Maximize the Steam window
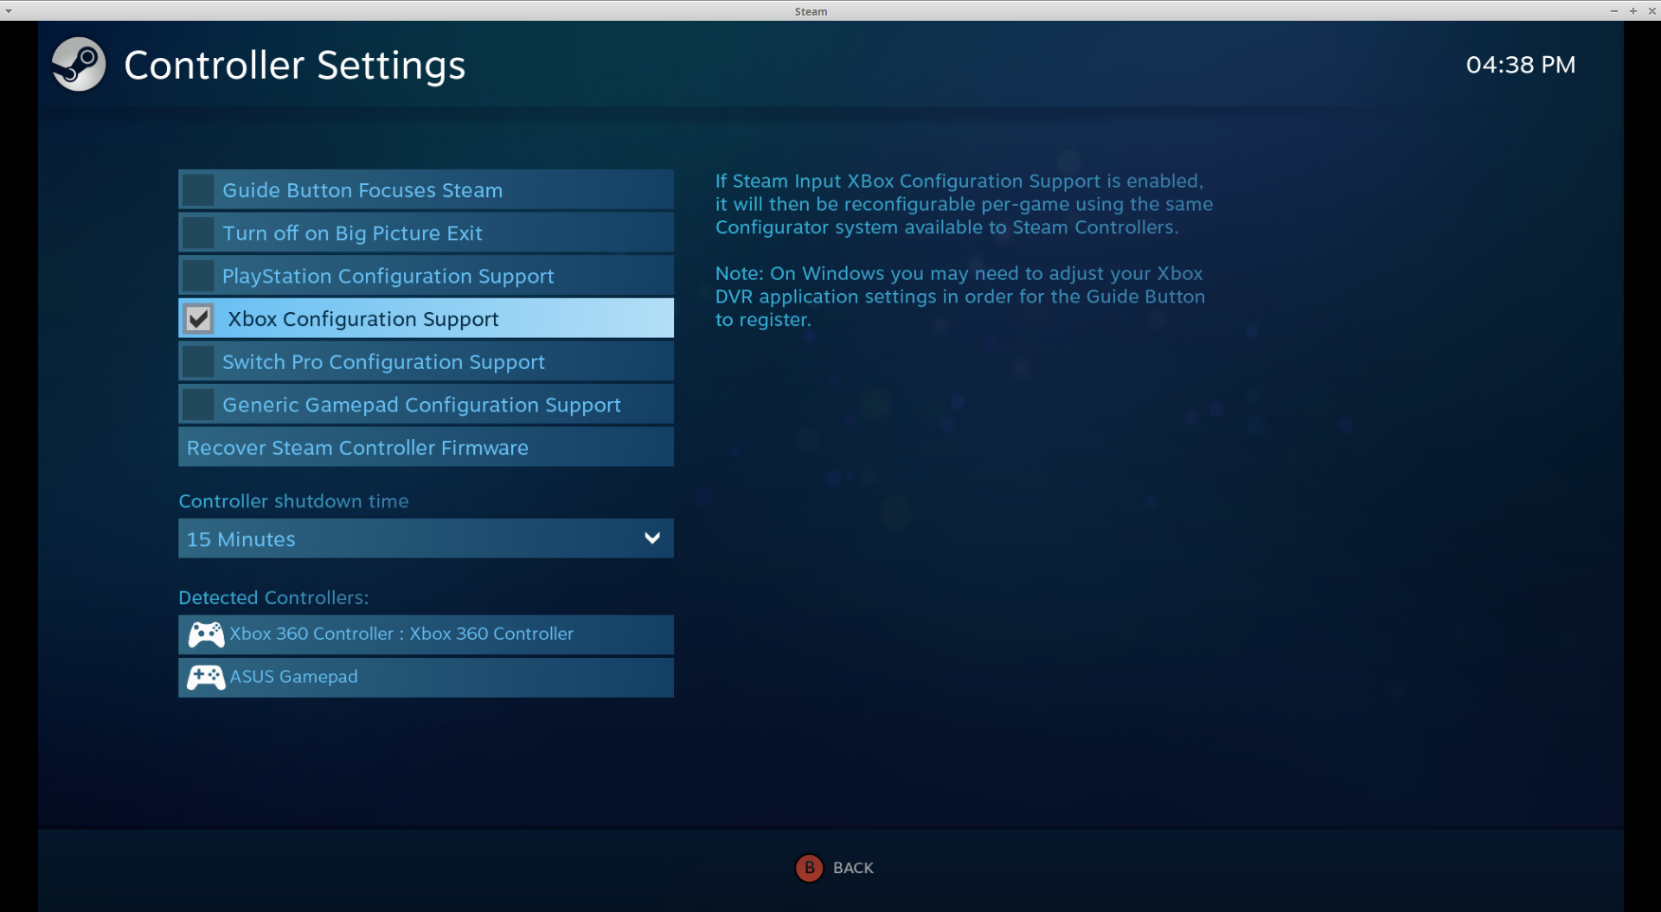Image resolution: width=1661 pixels, height=912 pixels. point(1632,11)
